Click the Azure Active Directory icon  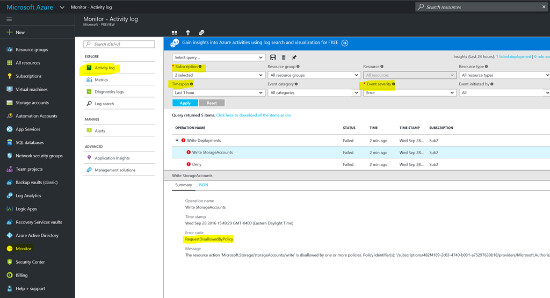point(10,236)
